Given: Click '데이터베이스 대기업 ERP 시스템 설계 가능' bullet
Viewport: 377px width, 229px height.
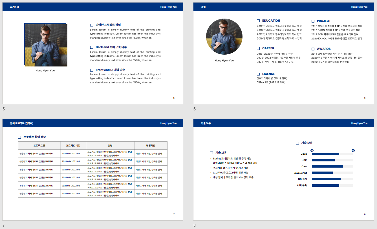Looking at the screenshot, I should [235, 163].
